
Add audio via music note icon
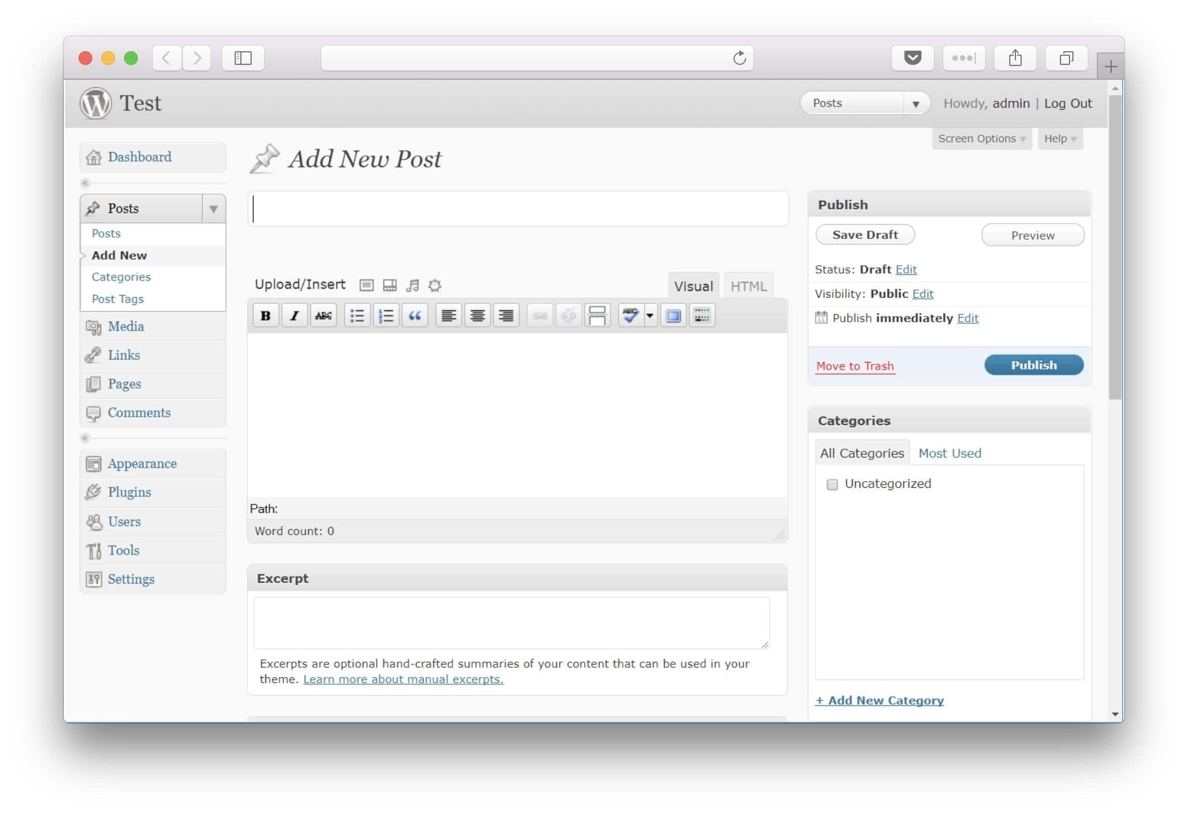point(412,285)
